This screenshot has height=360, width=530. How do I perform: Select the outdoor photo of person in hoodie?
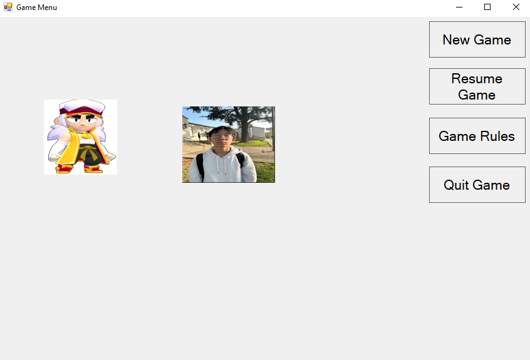[x=229, y=145]
